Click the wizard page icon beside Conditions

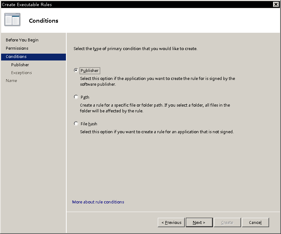coord(12,19)
